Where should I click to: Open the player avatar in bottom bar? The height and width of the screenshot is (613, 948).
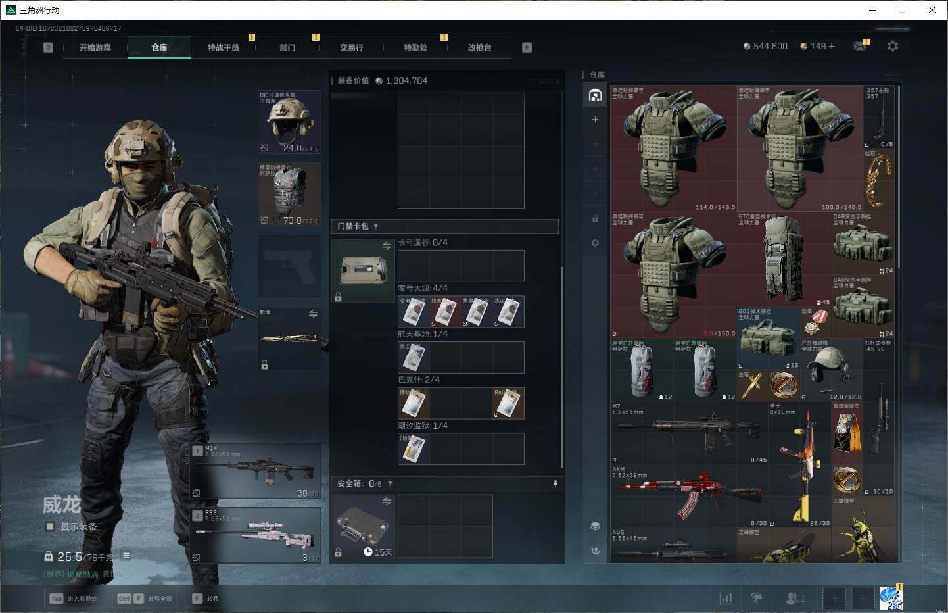point(891,599)
